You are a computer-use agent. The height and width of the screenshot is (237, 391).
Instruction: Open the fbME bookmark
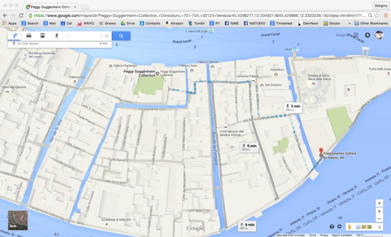click(232, 23)
